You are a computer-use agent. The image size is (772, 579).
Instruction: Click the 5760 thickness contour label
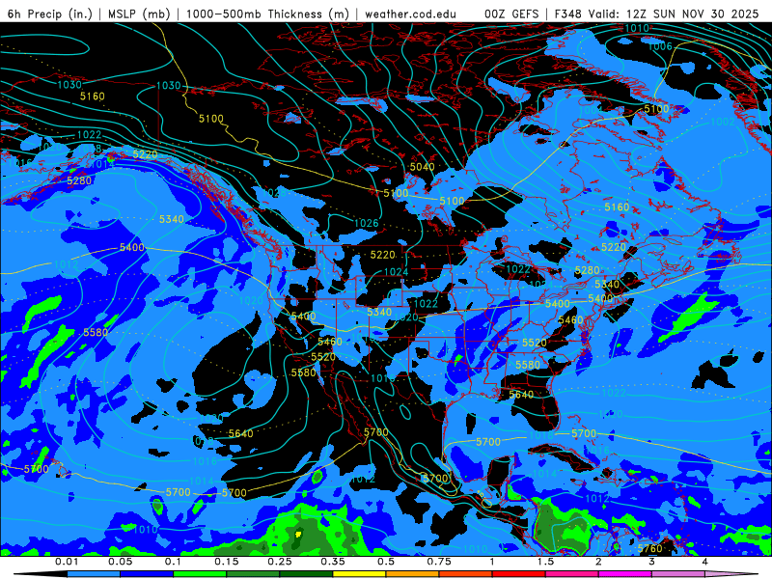pos(649,548)
